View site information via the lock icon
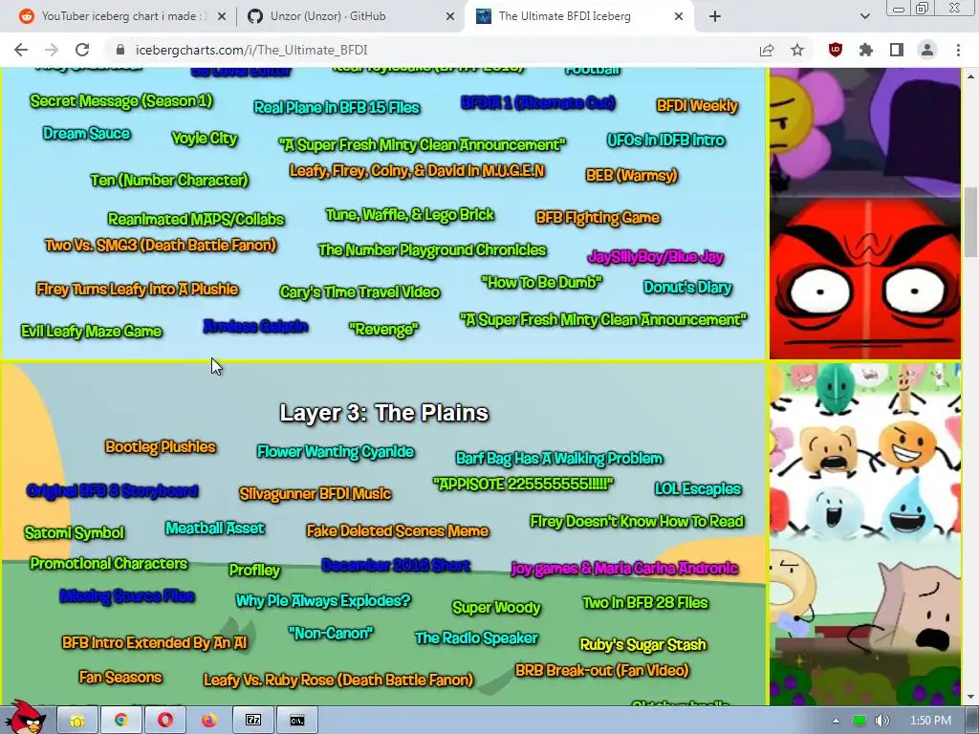 click(121, 50)
